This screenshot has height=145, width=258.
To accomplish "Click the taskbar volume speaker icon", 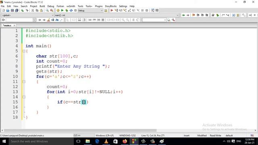I will [229, 141].
